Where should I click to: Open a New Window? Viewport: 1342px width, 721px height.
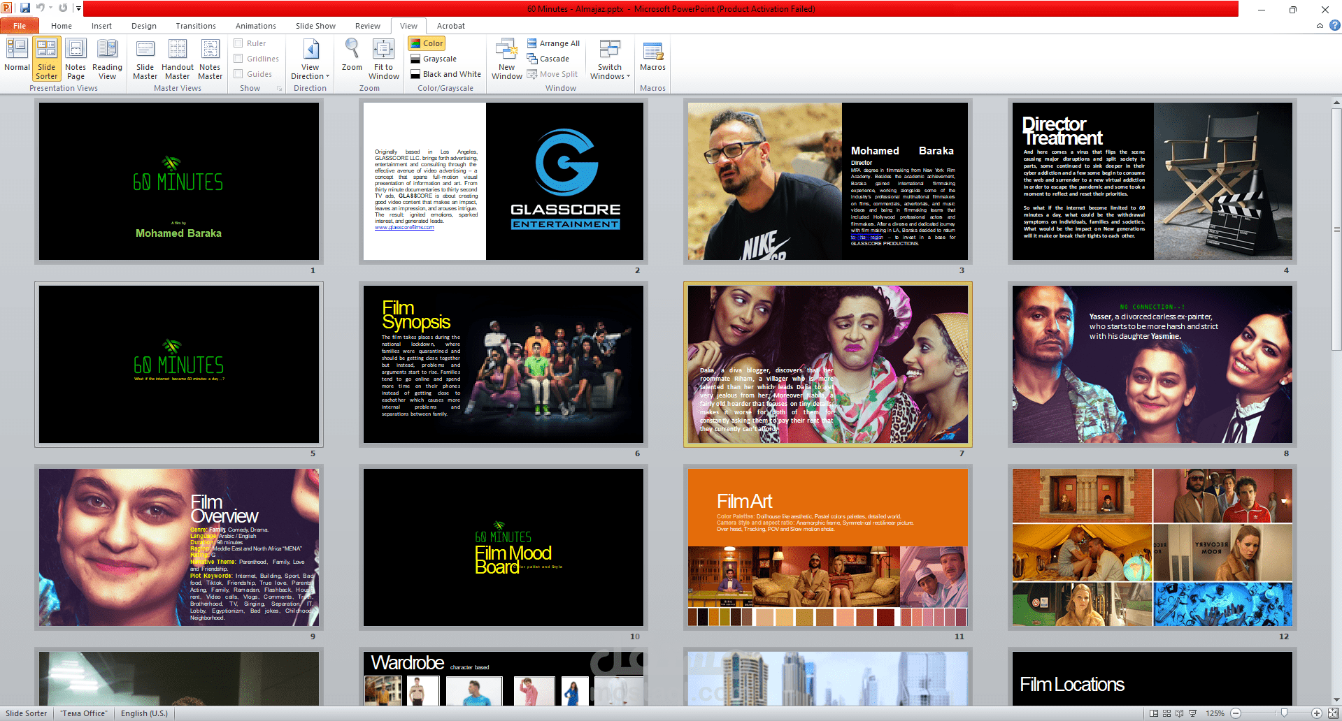[x=506, y=59]
